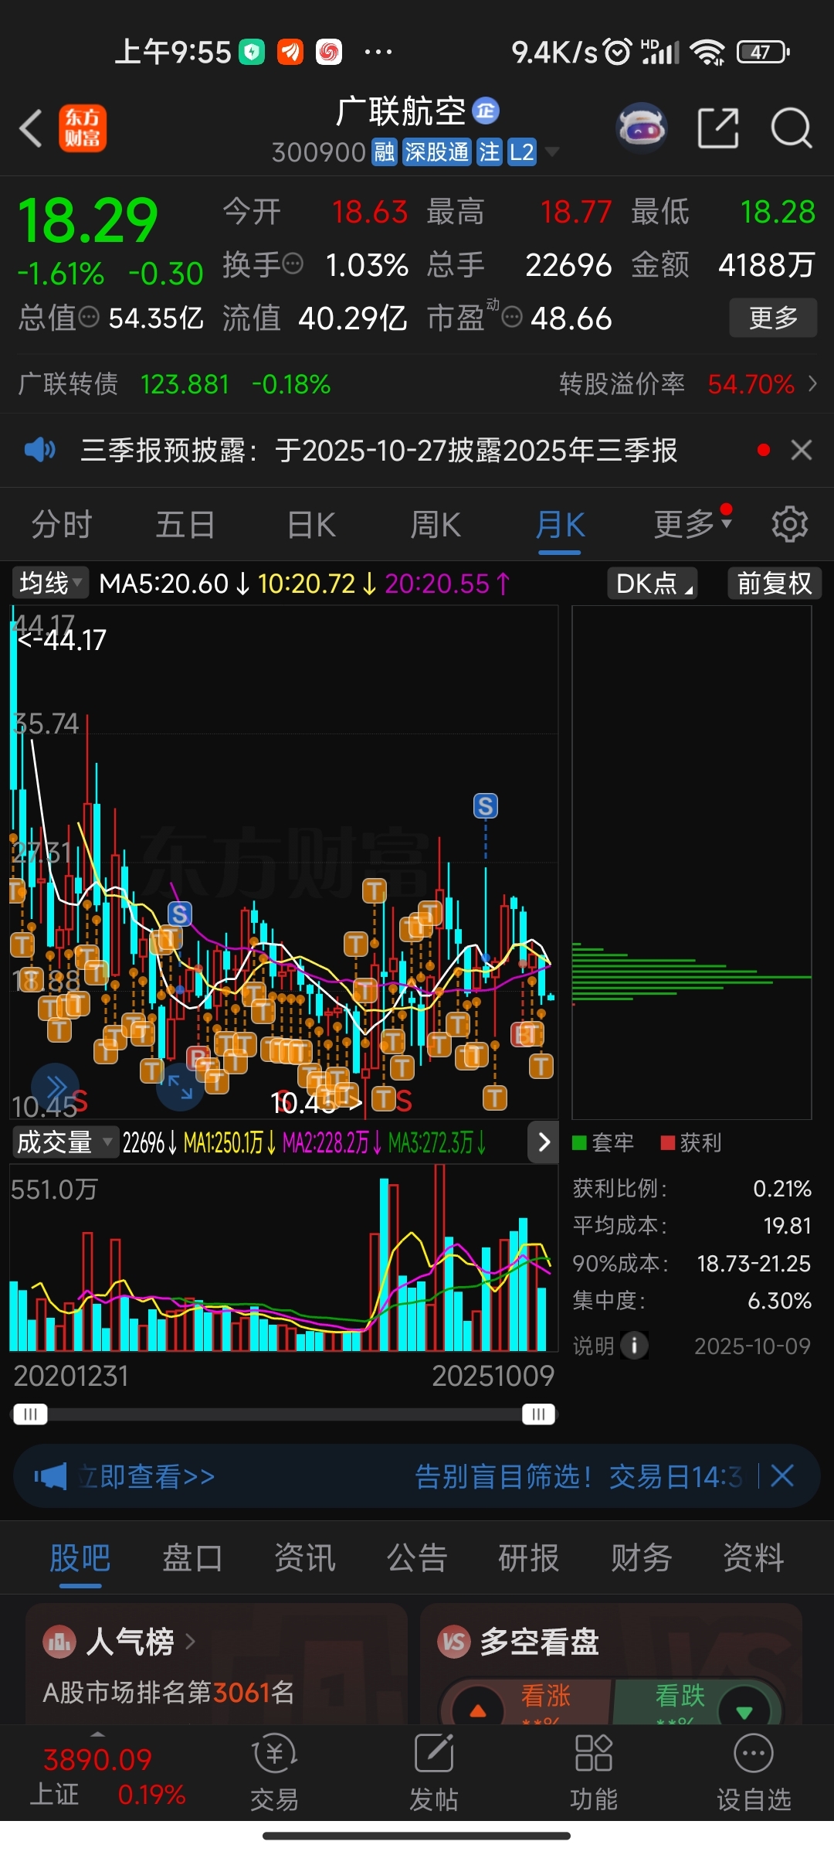Image resolution: width=834 pixels, height=1855 pixels.
Task: Expand the stock tag dropdown arrow after L2
Action: [551, 152]
